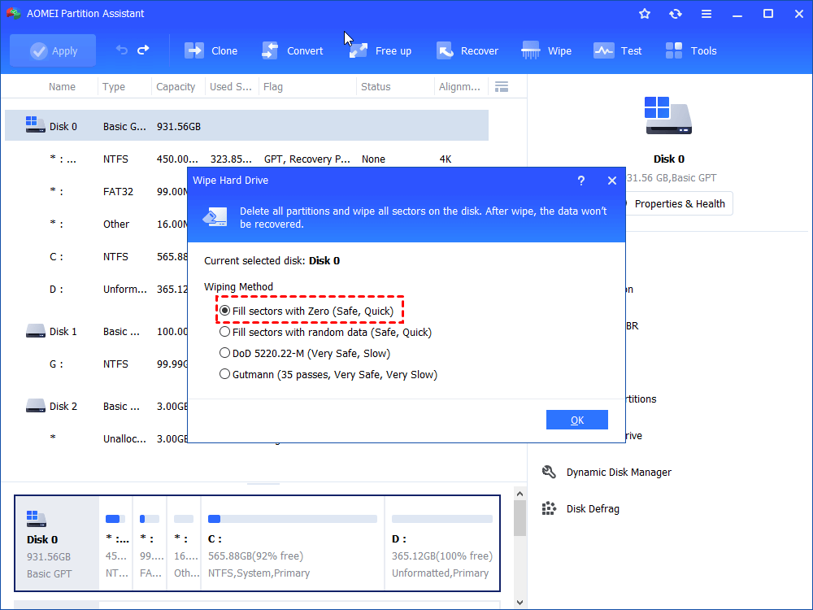The height and width of the screenshot is (610, 813).
Task: Select D: block in disk map
Action: [442, 543]
